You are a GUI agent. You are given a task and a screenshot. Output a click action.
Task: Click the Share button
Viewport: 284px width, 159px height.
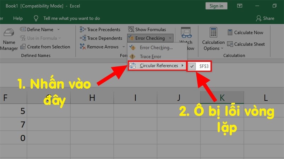click(265, 18)
